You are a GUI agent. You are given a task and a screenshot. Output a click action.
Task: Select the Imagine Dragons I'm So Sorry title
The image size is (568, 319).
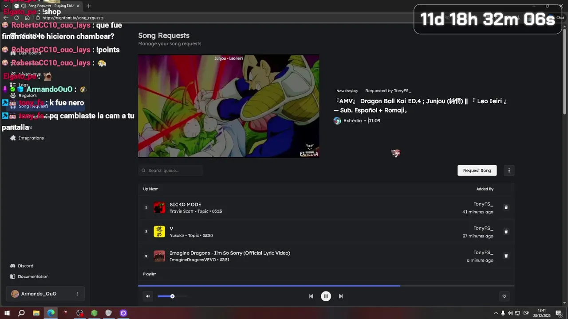click(x=230, y=253)
